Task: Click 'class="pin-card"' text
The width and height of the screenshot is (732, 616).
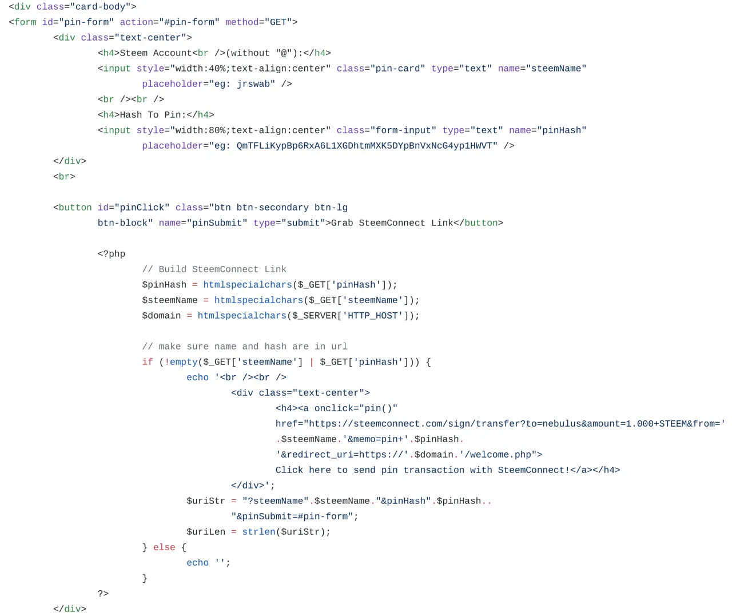Action: [381, 69]
